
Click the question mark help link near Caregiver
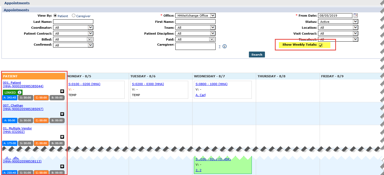220,46
